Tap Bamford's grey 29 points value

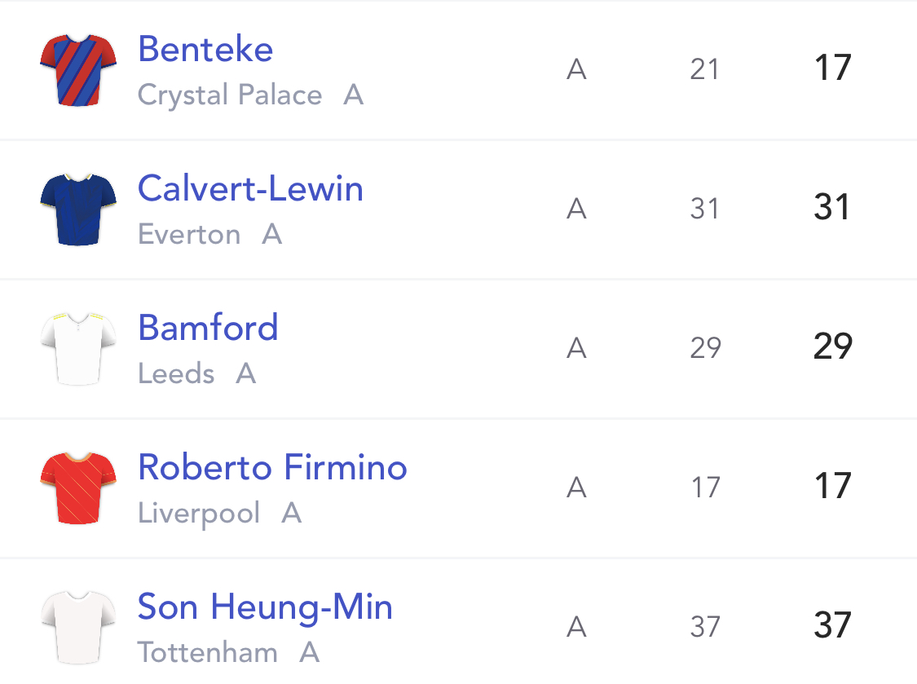coord(705,347)
